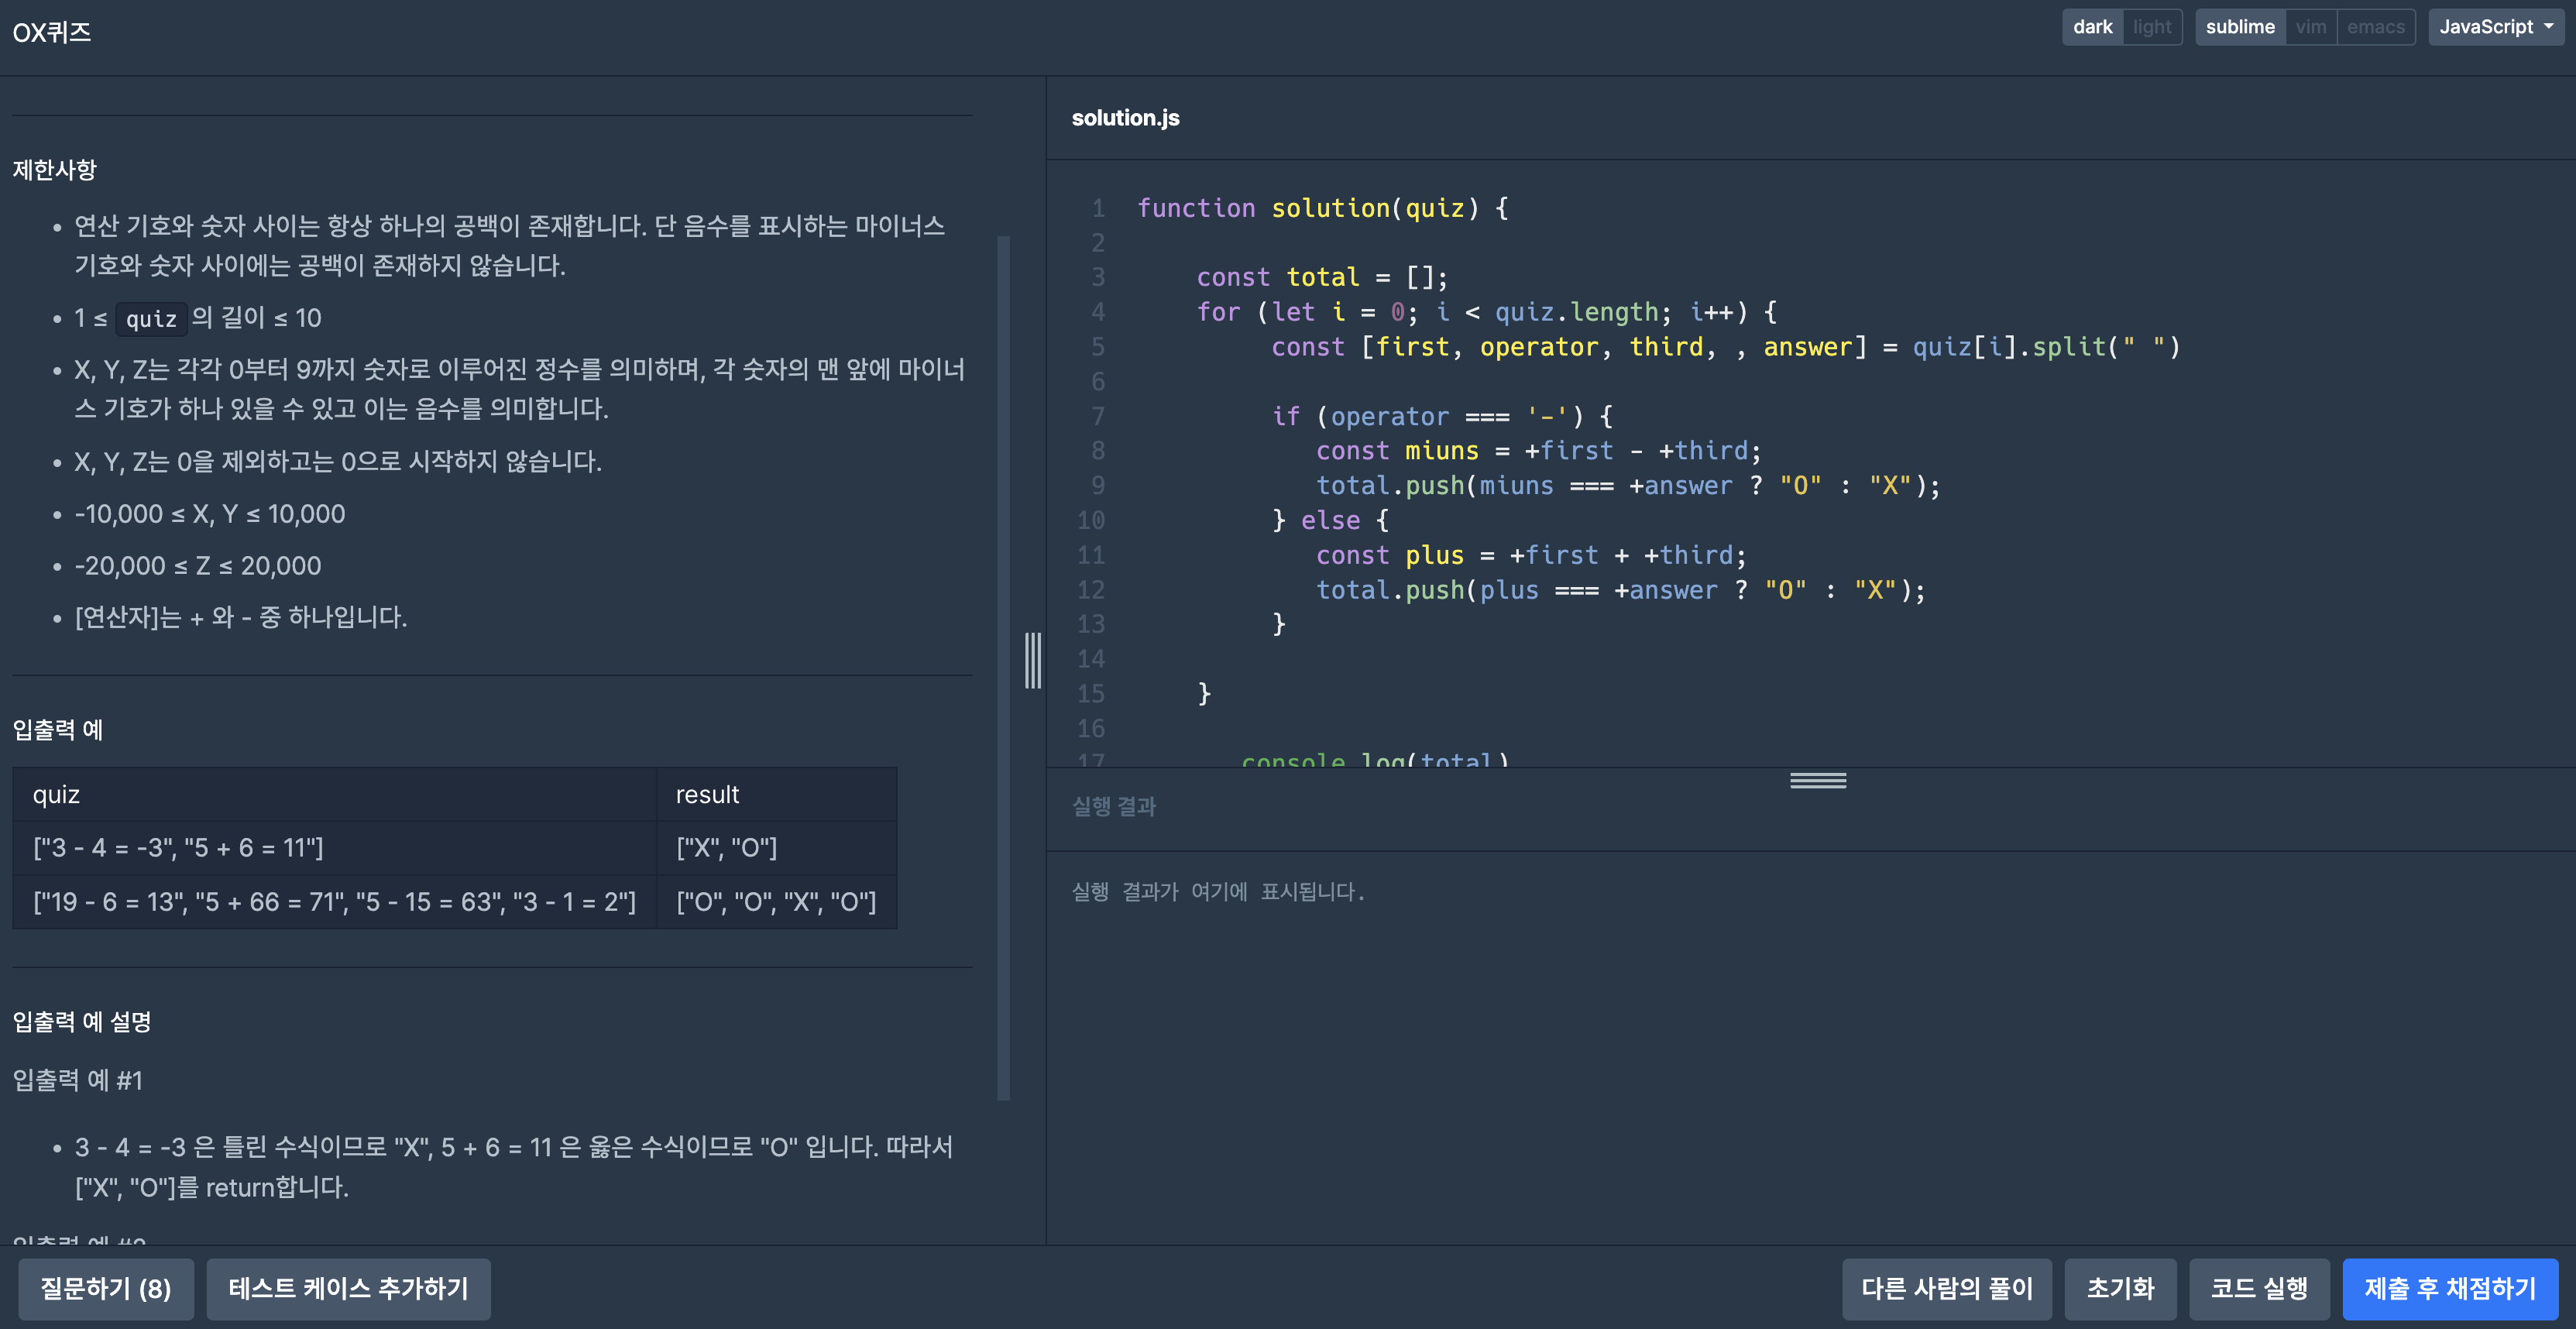
Task: Click the solution.js file tab
Action: pyautogui.click(x=1125, y=118)
